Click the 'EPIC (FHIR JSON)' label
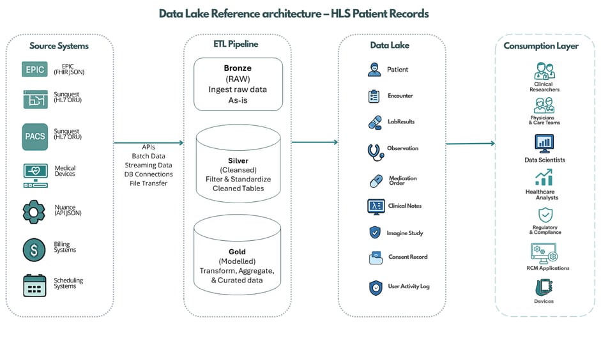This screenshot has height=338, width=601. 69,69
